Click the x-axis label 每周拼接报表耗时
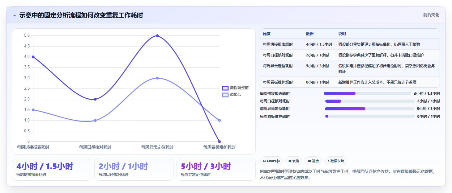 coord(33,147)
